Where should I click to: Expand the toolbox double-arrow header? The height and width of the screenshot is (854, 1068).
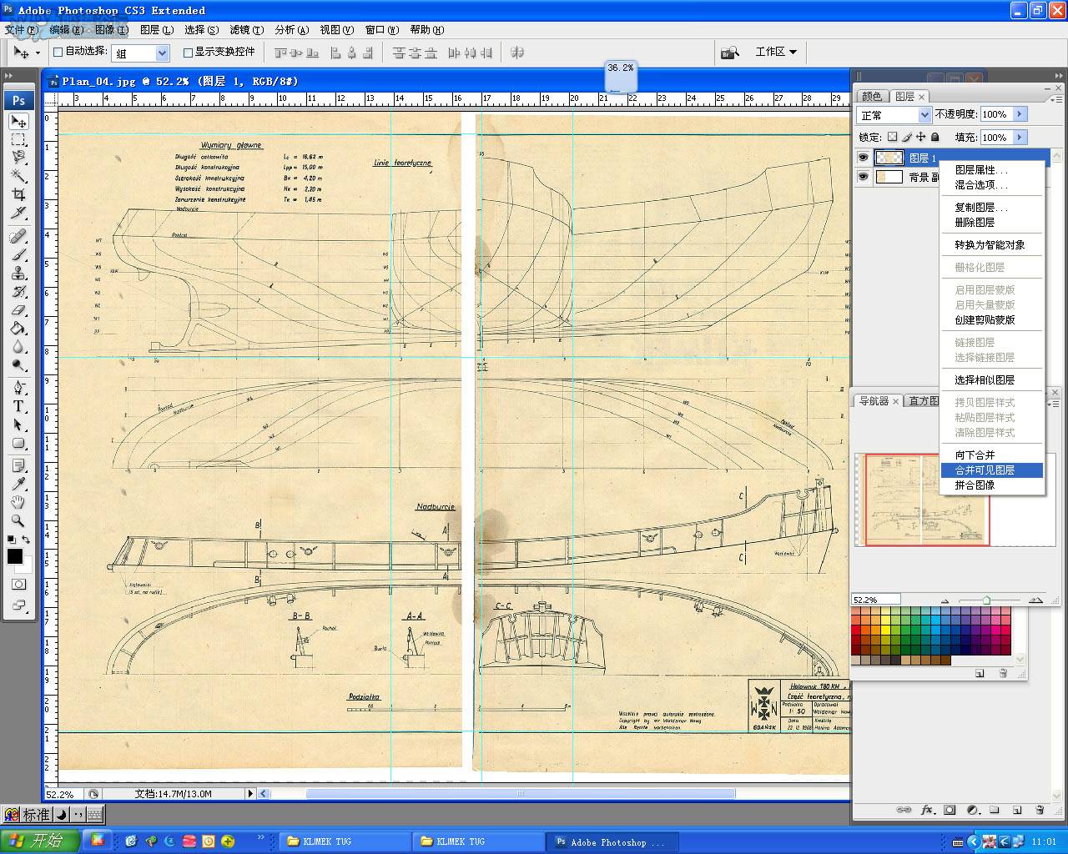click(x=10, y=76)
